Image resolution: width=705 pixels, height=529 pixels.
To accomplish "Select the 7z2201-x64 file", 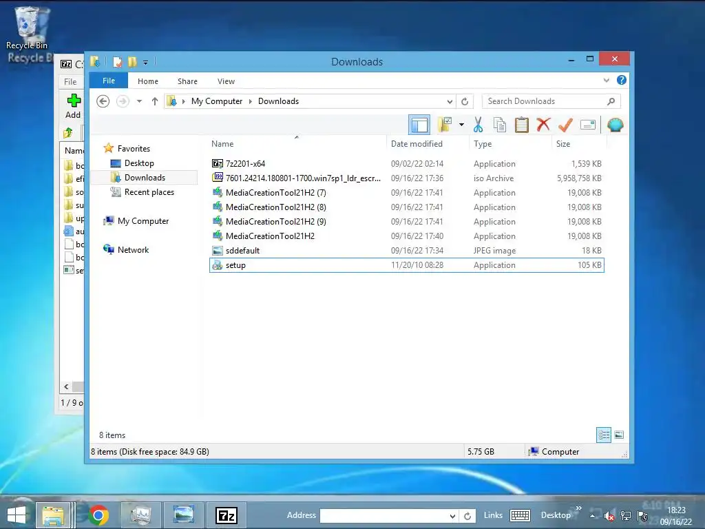I will point(406,164).
